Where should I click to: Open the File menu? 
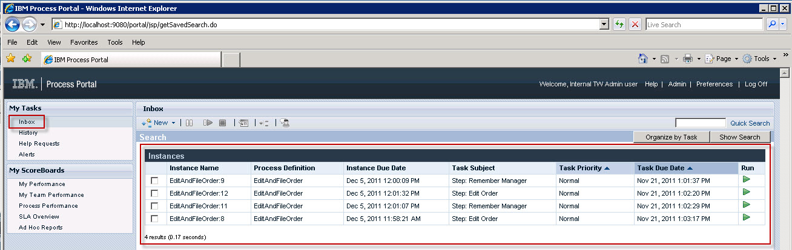click(x=12, y=42)
